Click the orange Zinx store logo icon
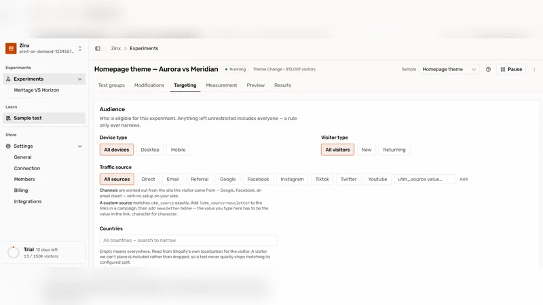Viewport: 543px width, 305px height. tap(11, 48)
